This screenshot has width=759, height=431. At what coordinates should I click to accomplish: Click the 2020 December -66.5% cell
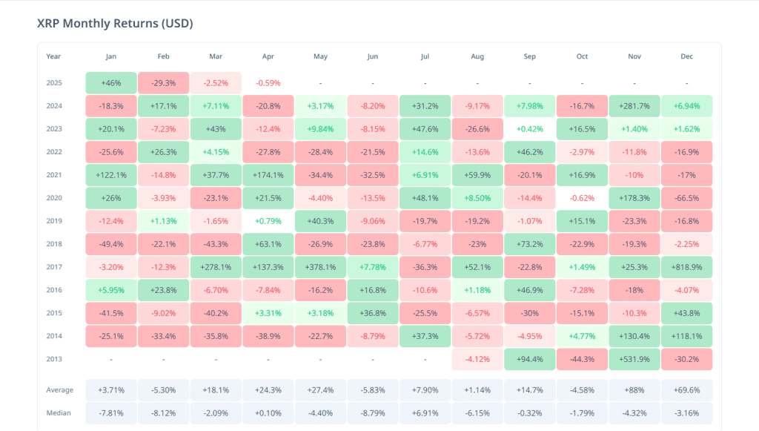[686, 198]
